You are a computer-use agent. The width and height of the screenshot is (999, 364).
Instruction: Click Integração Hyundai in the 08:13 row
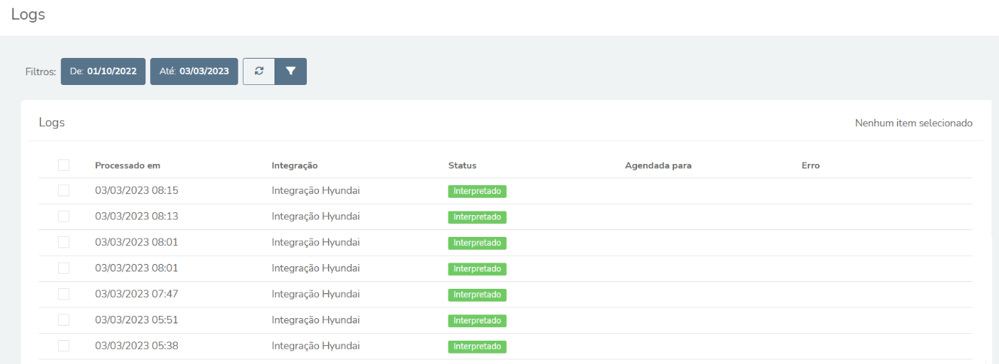315,217
